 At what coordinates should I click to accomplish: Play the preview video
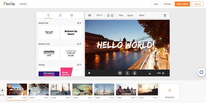tap(89, 73)
